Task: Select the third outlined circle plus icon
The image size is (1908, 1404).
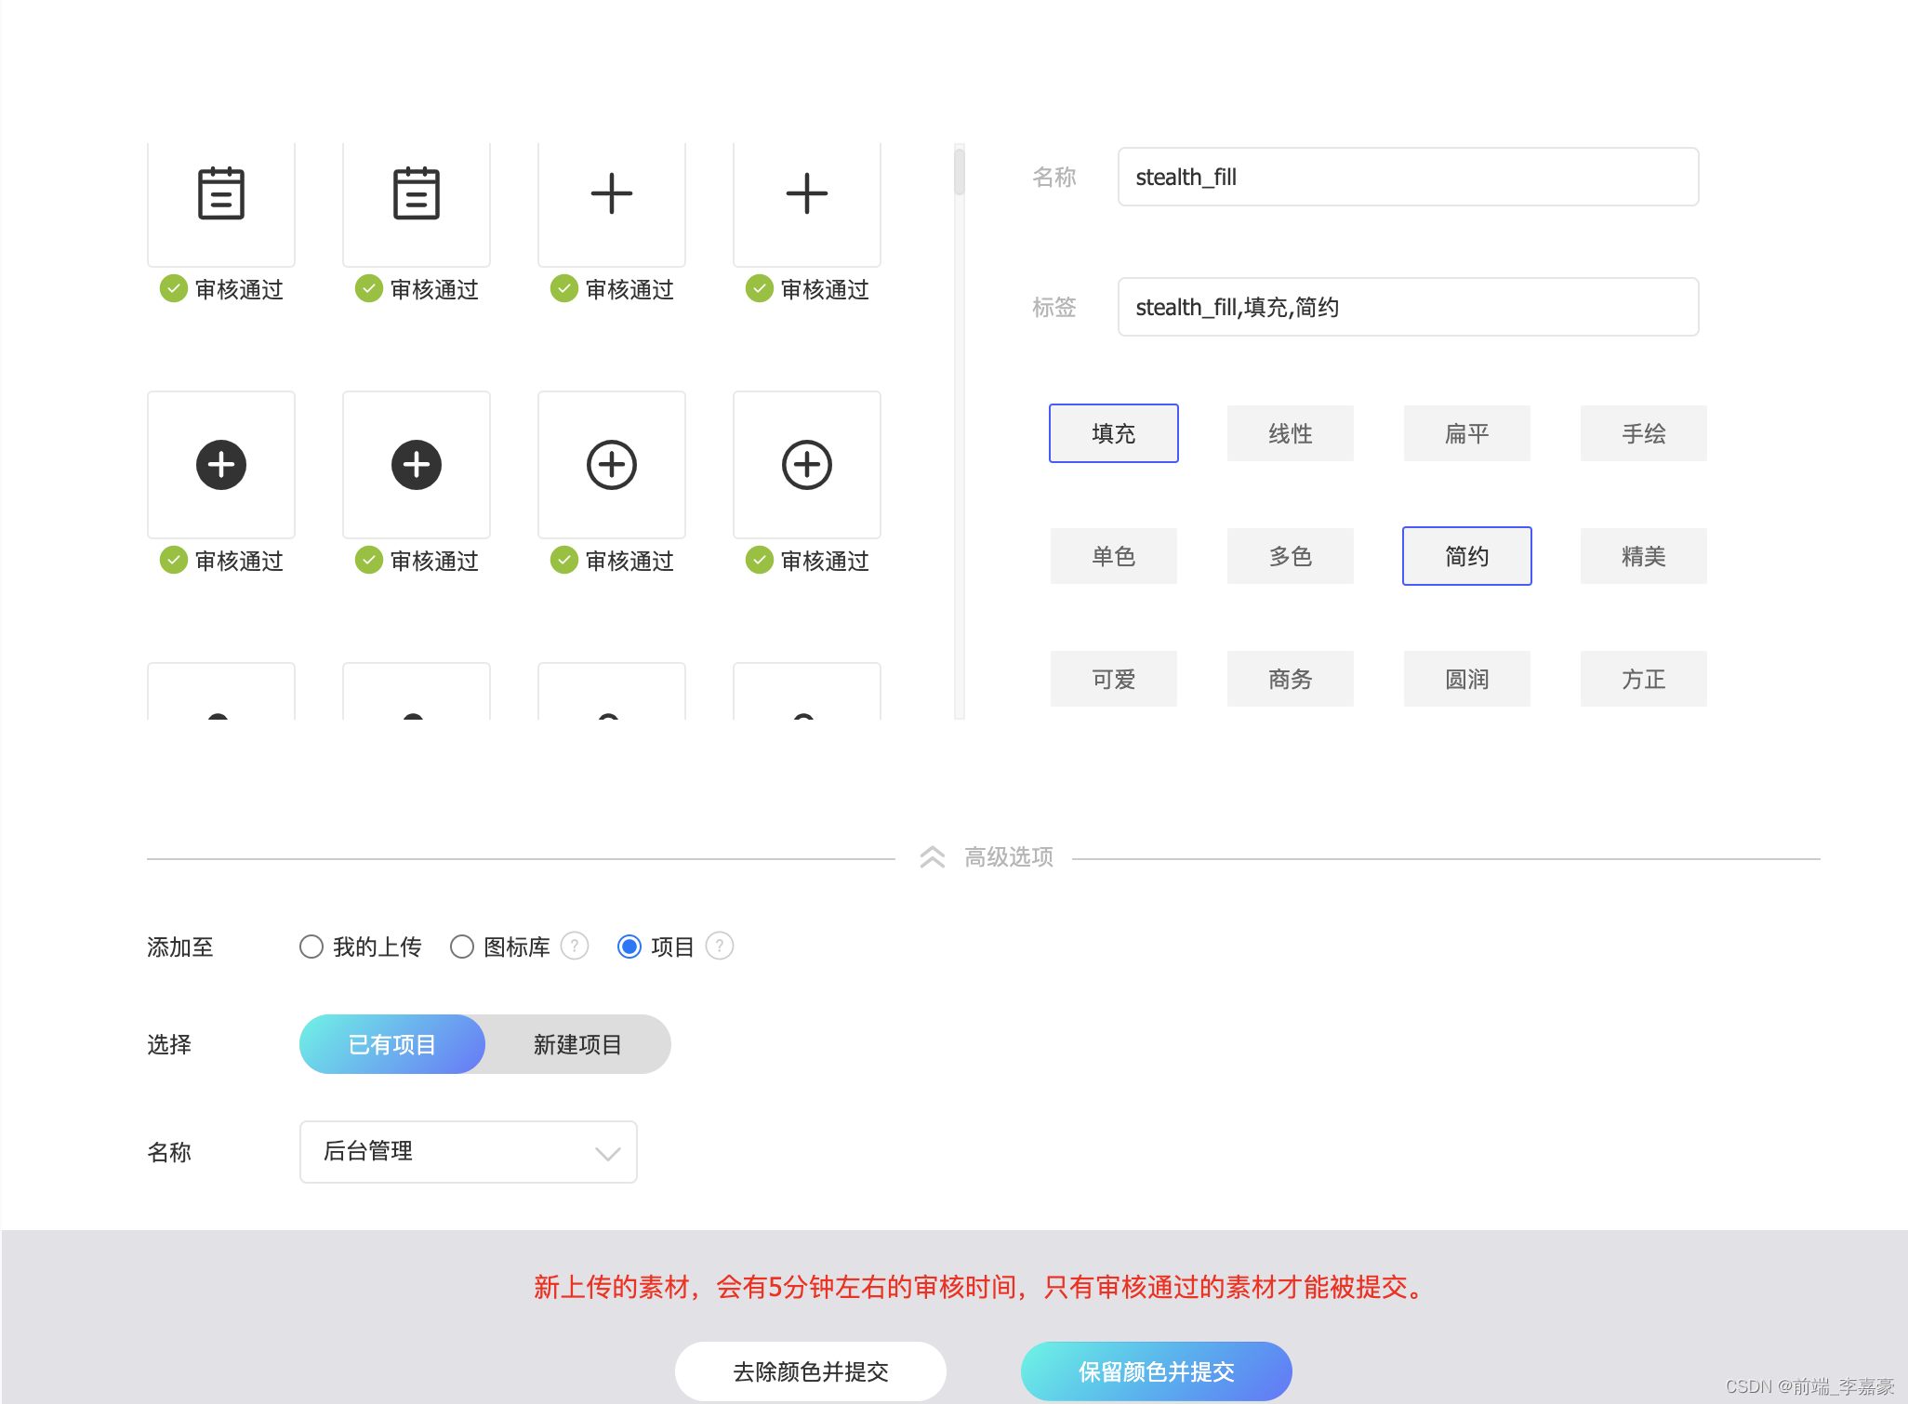Action: pos(612,465)
